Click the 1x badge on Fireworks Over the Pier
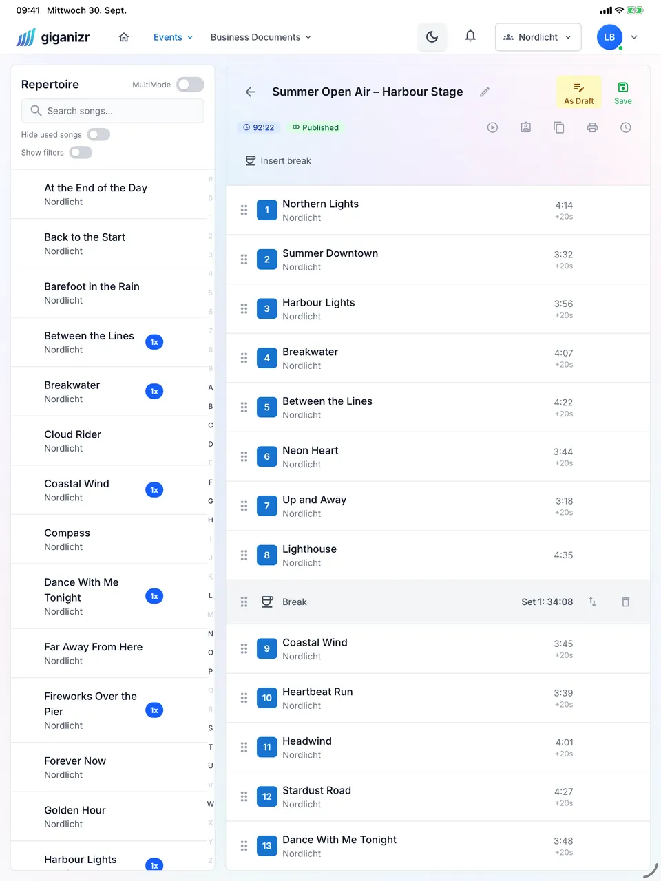This screenshot has width=661, height=881. click(x=154, y=710)
